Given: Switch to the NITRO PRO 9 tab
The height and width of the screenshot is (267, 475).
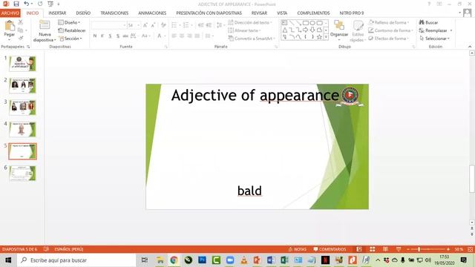Looking at the screenshot, I should pos(351,13).
